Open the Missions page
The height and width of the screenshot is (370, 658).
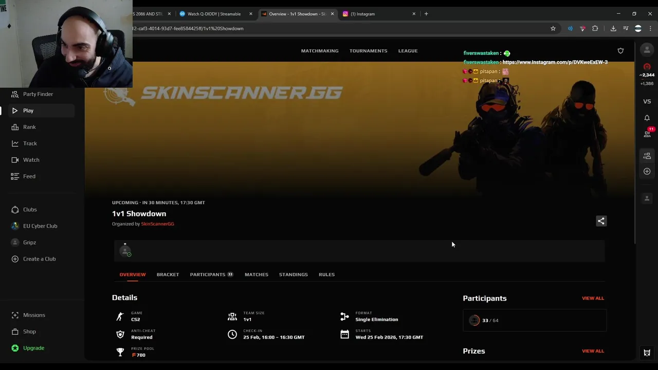34,315
